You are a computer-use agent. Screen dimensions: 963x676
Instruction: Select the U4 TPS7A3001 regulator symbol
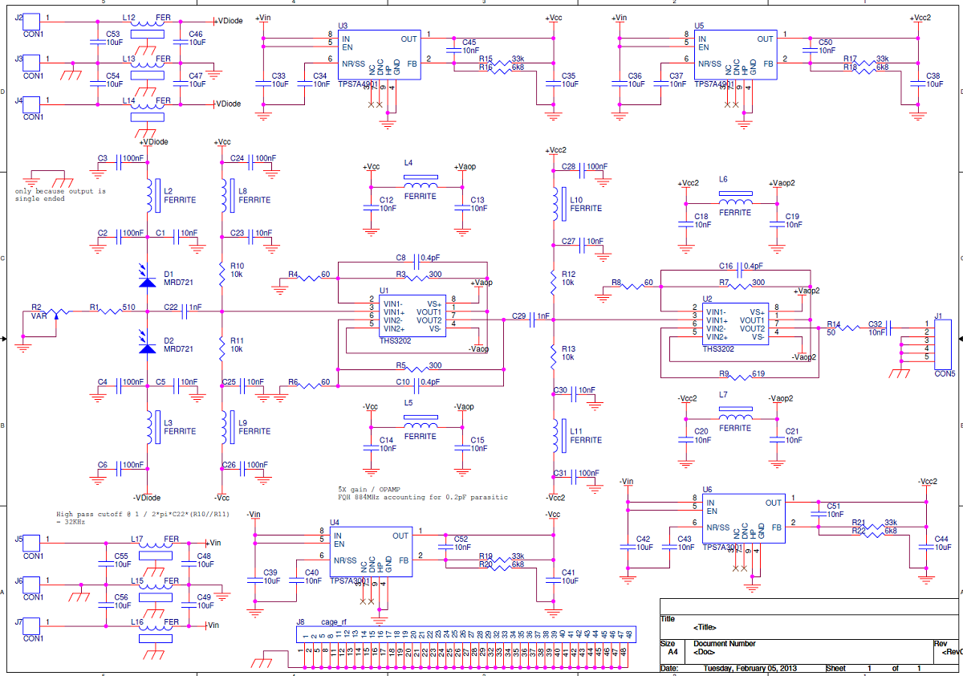372,552
